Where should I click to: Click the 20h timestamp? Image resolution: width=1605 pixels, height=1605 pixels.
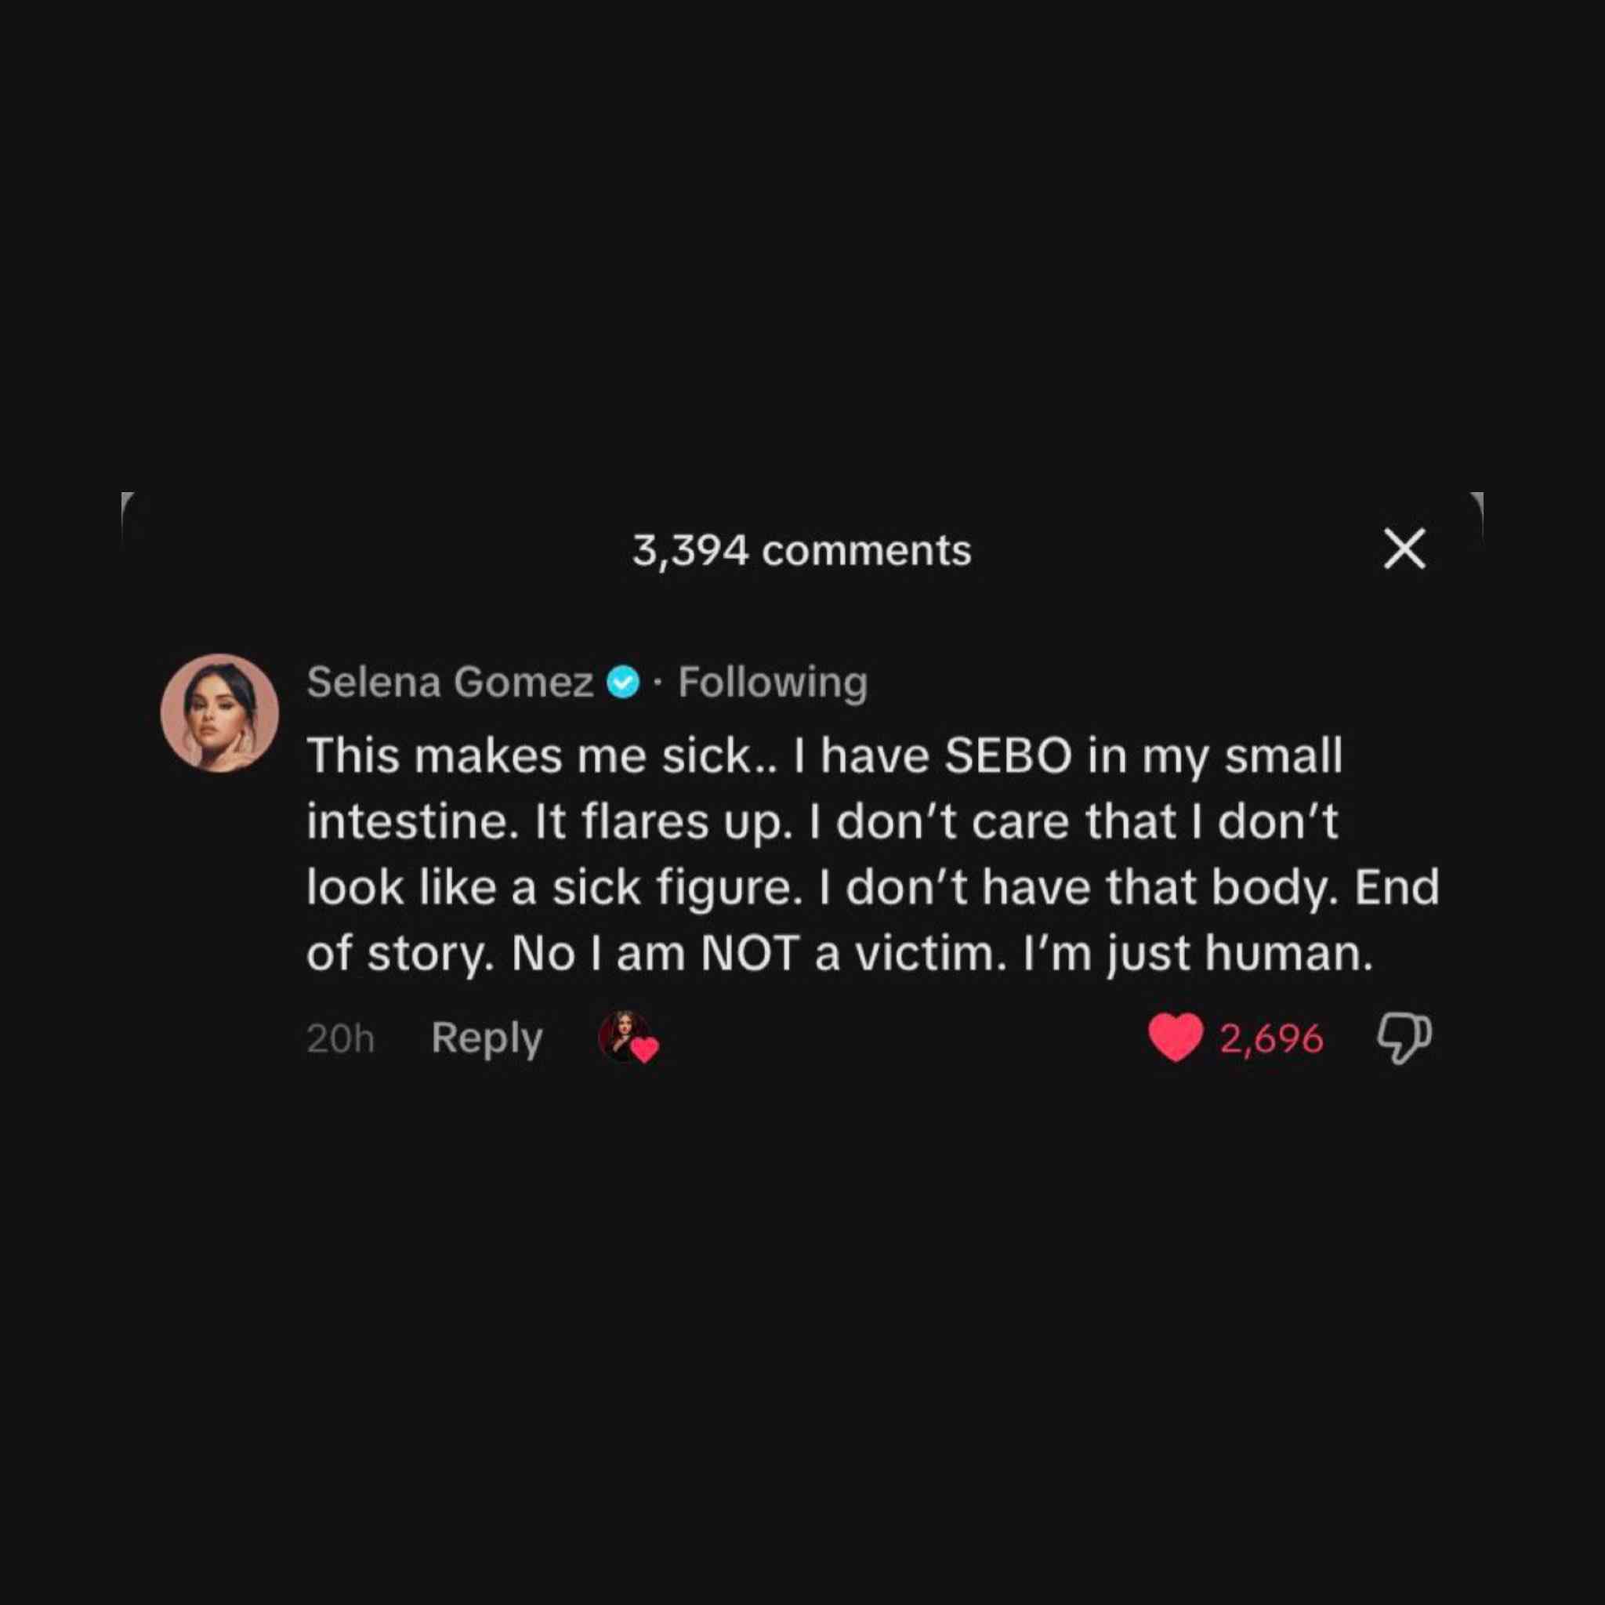pos(340,1038)
